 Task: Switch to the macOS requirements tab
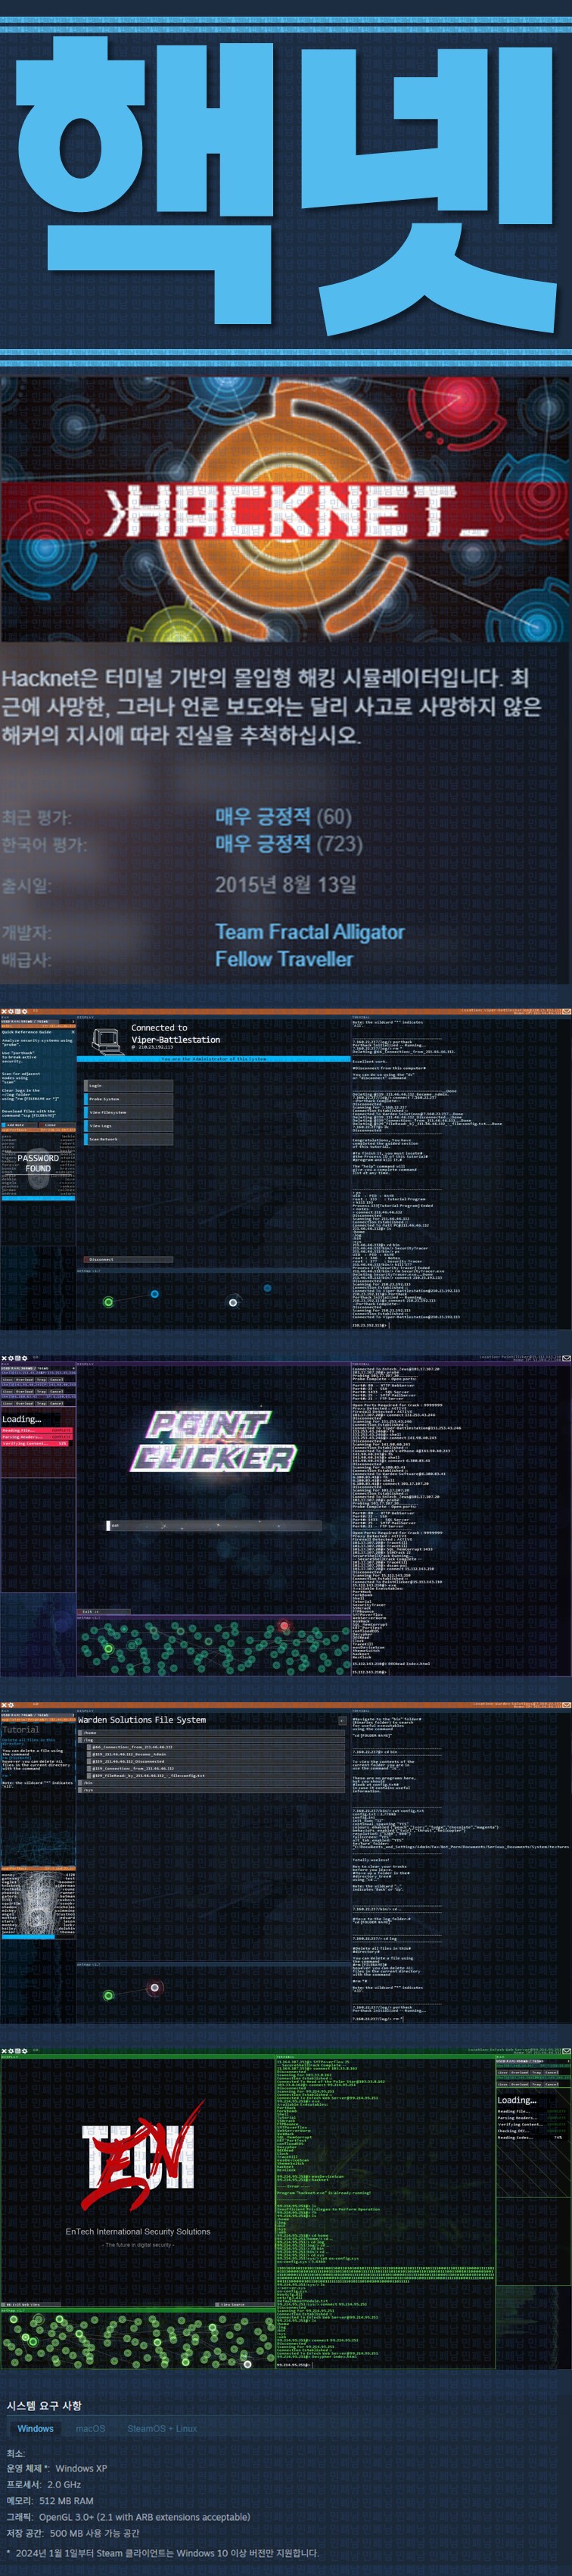(x=90, y=2428)
